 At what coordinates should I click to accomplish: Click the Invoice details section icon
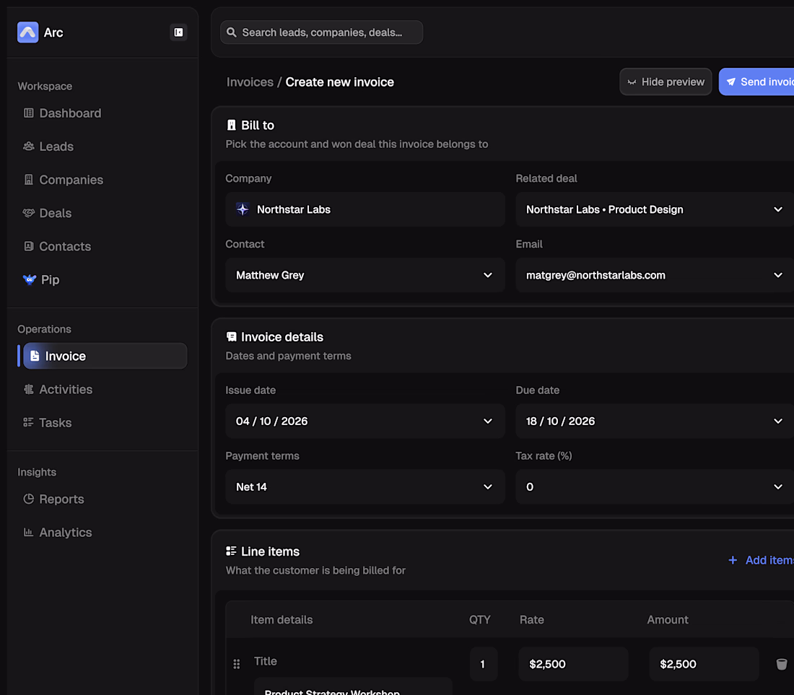[232, 336]
